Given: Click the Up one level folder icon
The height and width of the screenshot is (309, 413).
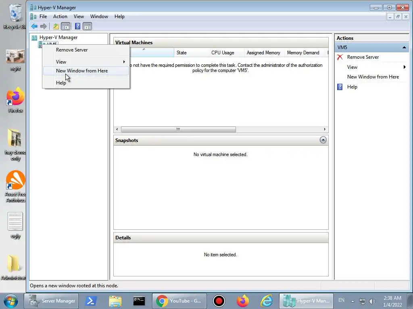Looking at the screenshot, I should (x=56, y=26).
